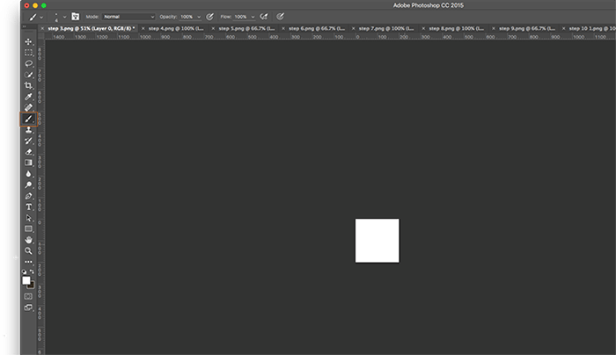
Task: Select the Dodge tool
Action: click(x=28, y=185)
